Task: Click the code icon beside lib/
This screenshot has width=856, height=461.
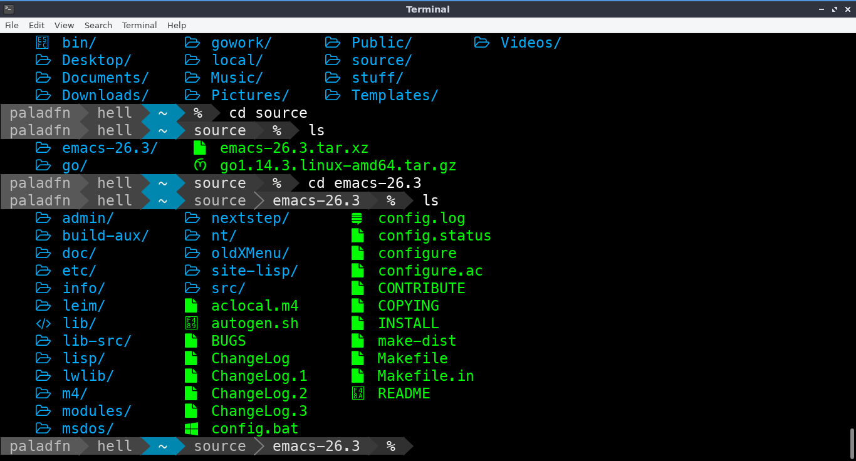Action: [43, 323]
